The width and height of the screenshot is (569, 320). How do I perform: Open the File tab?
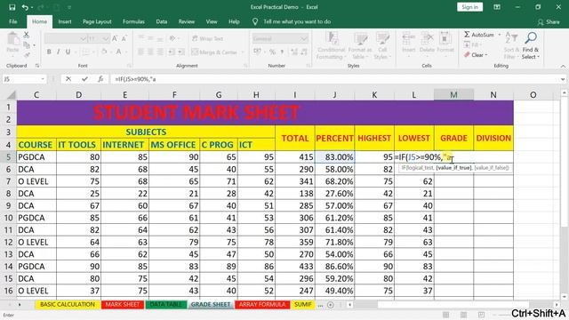click(x=13, y=21)
